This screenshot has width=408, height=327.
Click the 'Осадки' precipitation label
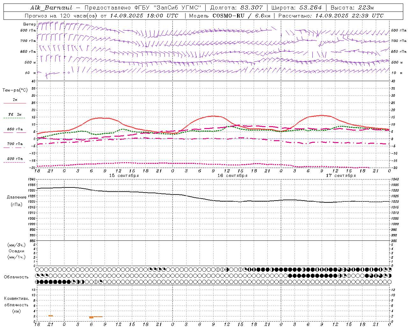click(17, 251)
